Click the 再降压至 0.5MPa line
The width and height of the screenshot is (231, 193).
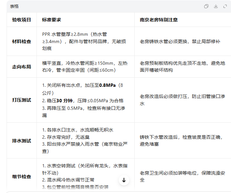click(x=84, y=112)
